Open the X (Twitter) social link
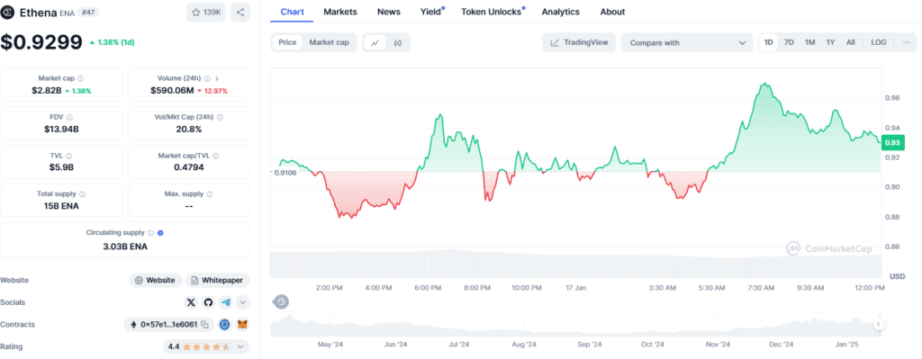The image size is (922, 359). tap(191, 302)
